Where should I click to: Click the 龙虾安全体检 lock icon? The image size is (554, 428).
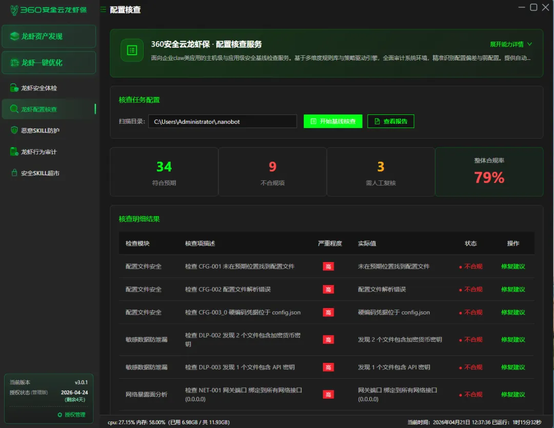[x=14, y=88]
